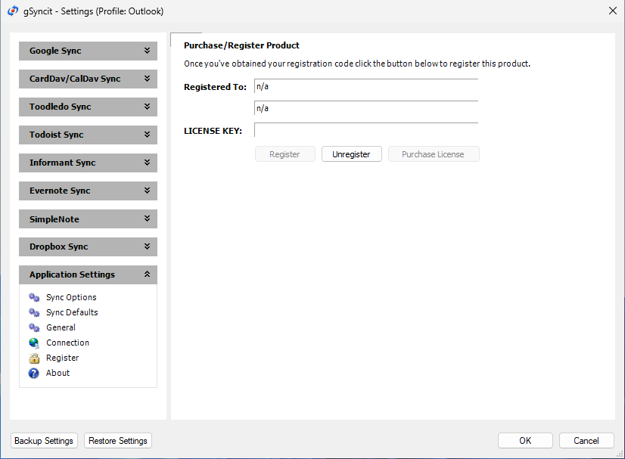Click the Connection globe icon
This screenshot has width=625, height=459.
pyautogui.click(x=34, y=343)
